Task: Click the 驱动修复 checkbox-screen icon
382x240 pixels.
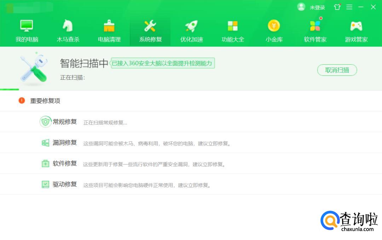Action: [45, 184]
